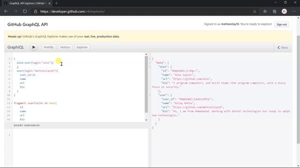Viewport: 300px width, 168px height.
Task: View site security lock info
Action: pyautogui.click(x=36, y=11)
